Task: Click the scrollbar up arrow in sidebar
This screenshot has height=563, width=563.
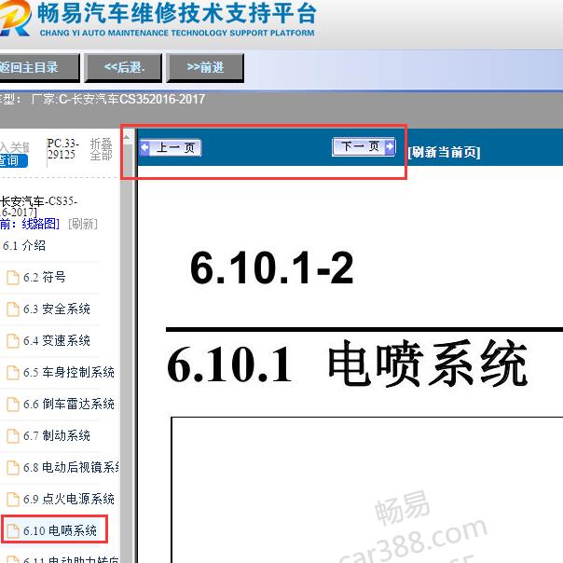Action: coord(127,137)
